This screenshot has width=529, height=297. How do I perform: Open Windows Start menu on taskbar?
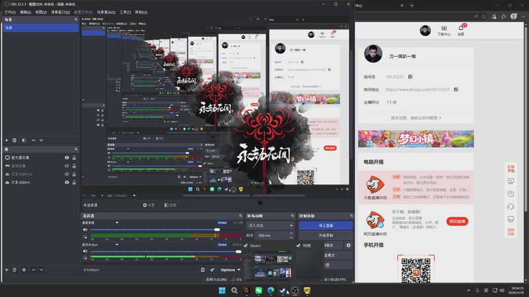point(222,290)
